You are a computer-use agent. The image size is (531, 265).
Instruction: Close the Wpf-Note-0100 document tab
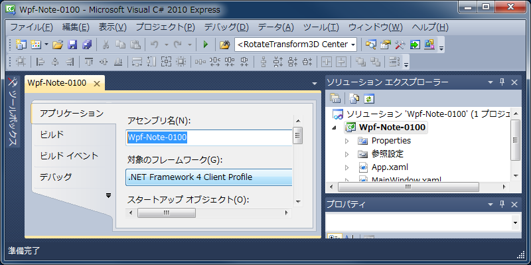tap(96, 84)
